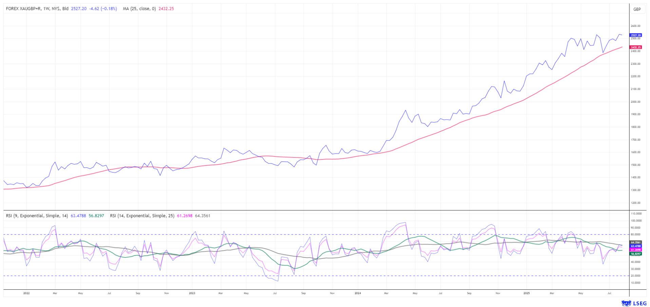
Task: Select the MA (25, close, 0) indicator legend
Action: coord(139,9)
